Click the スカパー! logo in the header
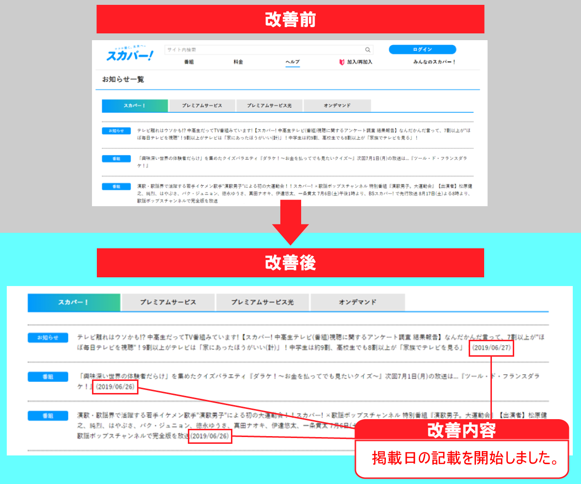This screenshot has width=581, height=484. pyautogui.click(x=130, y=54)
